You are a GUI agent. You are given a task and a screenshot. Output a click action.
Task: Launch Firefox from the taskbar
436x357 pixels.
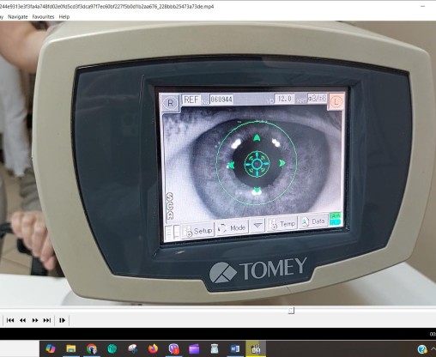click(153, 348)
